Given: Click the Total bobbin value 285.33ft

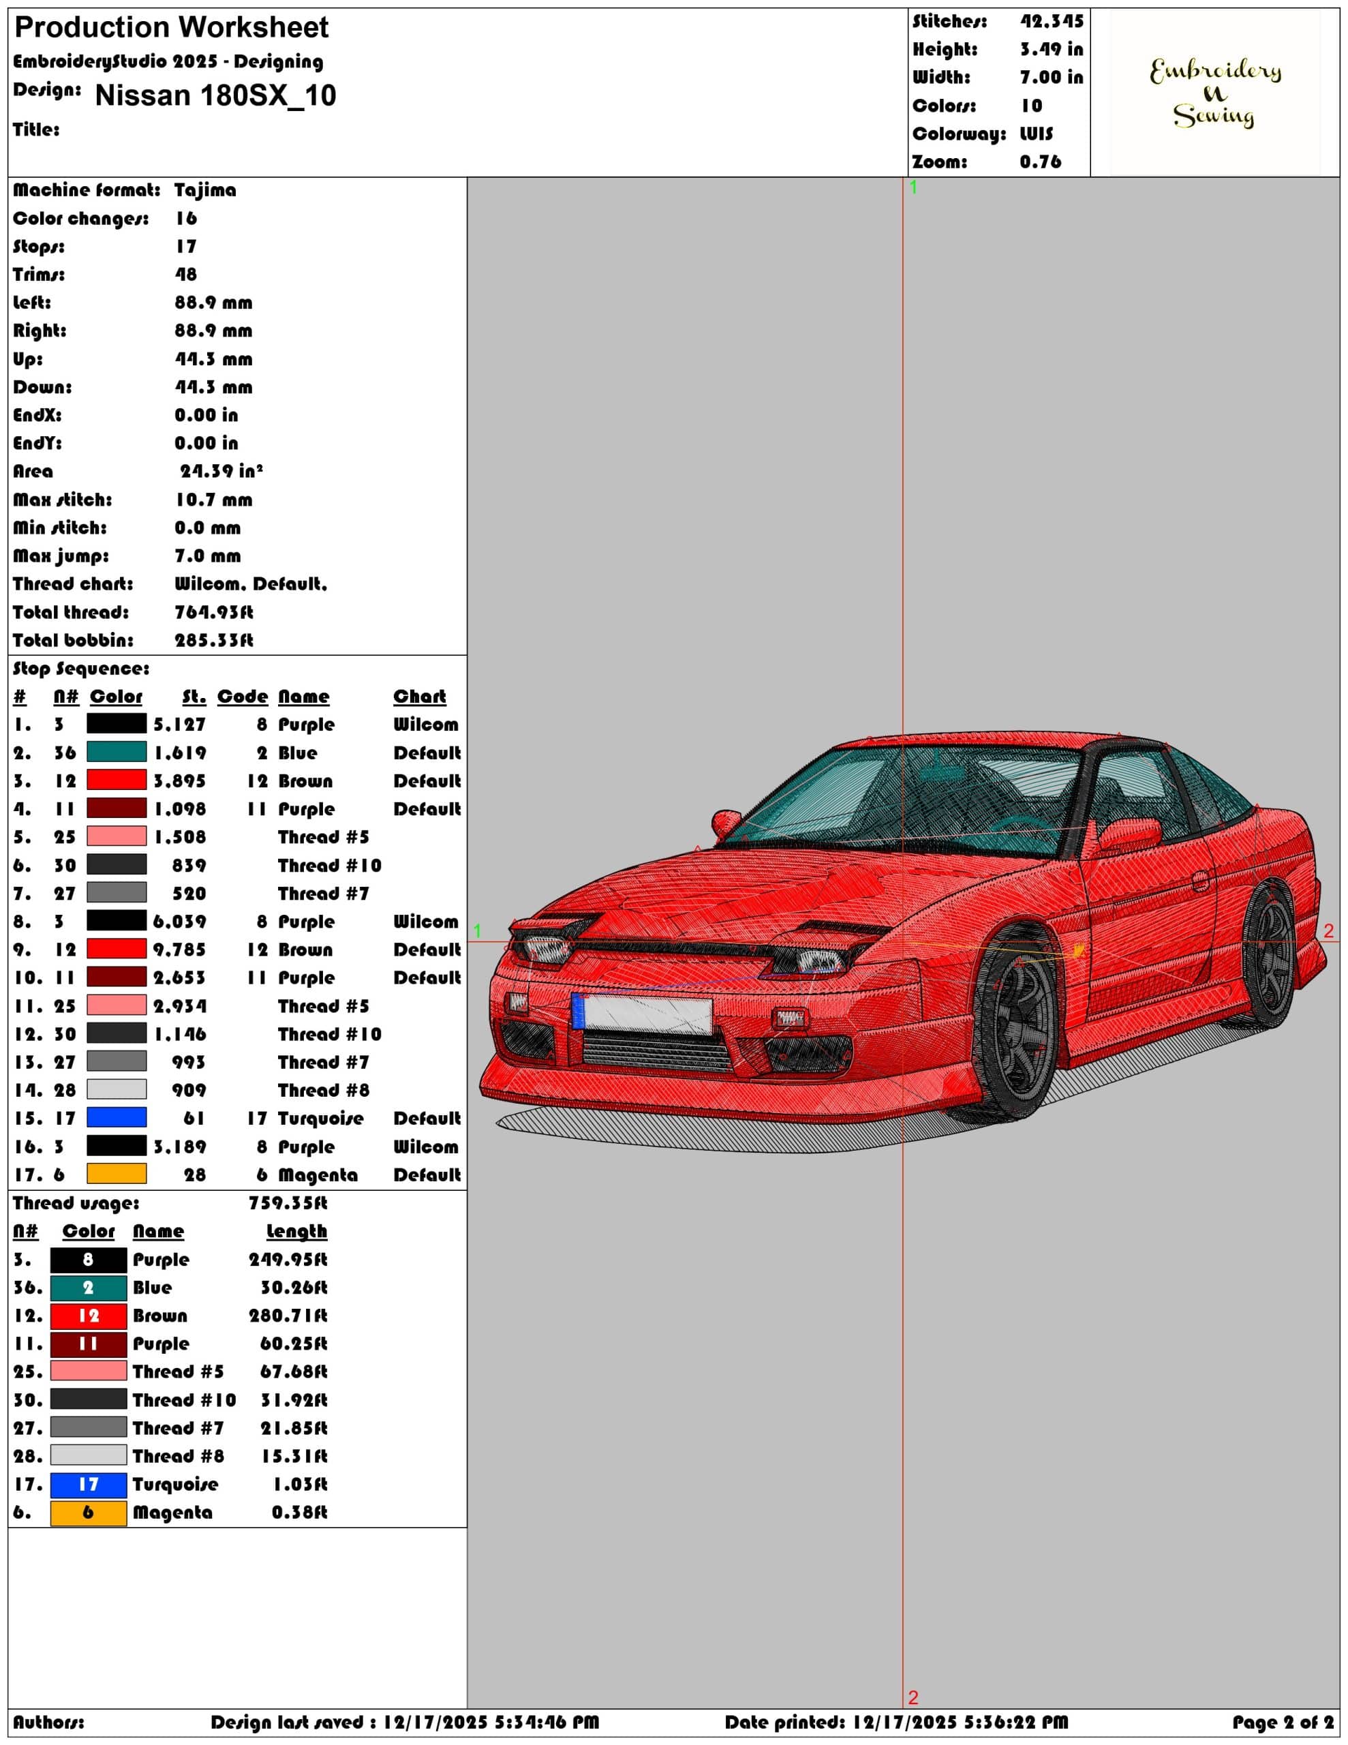Looking at the screenshot, I should coord(214,641).
